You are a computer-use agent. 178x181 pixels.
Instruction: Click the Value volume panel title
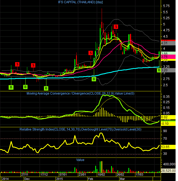tap(80, 160)
